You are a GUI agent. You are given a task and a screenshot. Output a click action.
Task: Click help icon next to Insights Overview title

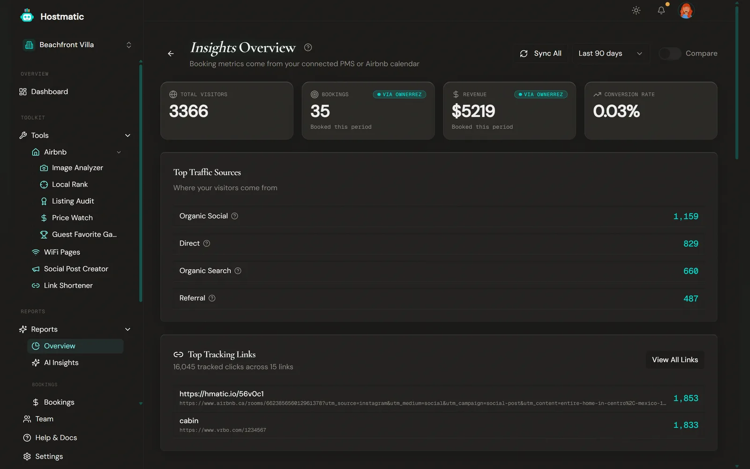[x=308, y=47]
